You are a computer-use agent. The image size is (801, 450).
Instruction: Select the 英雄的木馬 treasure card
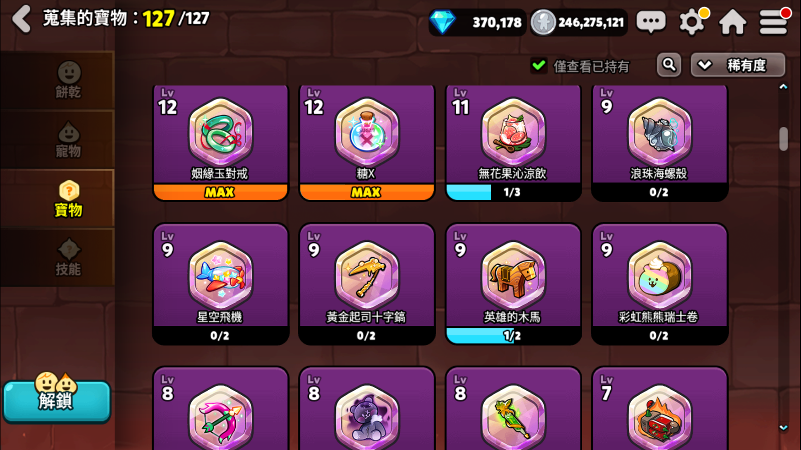(x=513, y=284)
